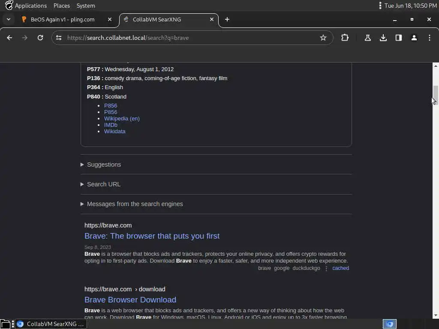The height and width of the screenshot is (329, 439).
Task: Open the first P856 link
Action: tap(111, 105)
